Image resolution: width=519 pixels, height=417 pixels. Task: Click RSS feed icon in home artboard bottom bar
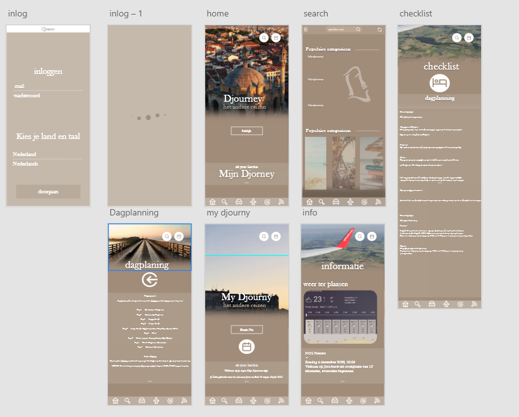[x=281, y=202]
